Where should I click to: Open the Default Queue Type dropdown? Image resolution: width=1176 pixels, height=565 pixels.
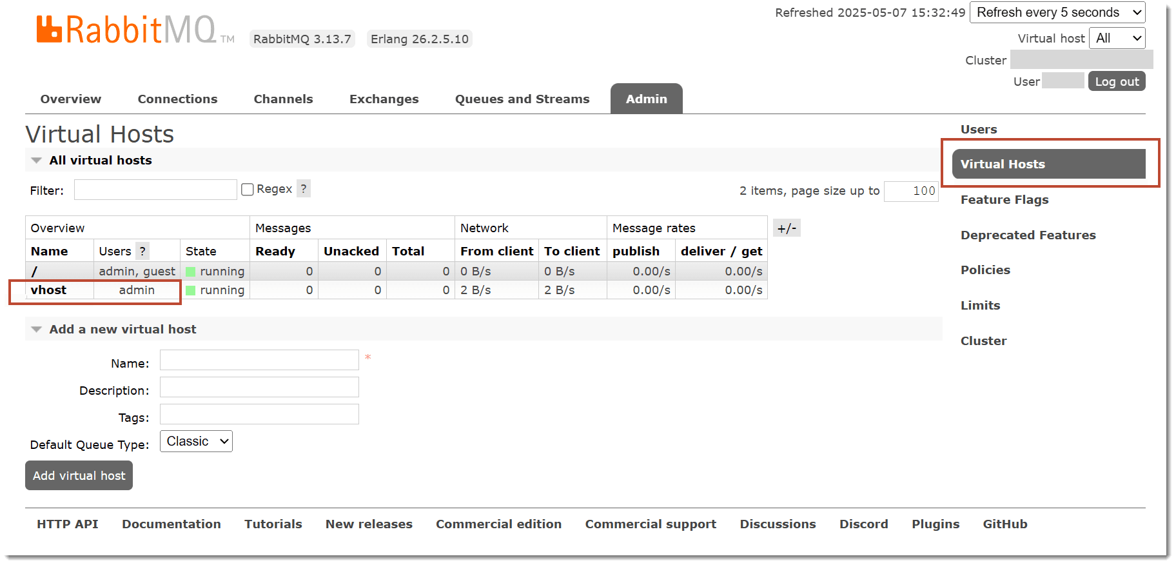click(196, 441)
